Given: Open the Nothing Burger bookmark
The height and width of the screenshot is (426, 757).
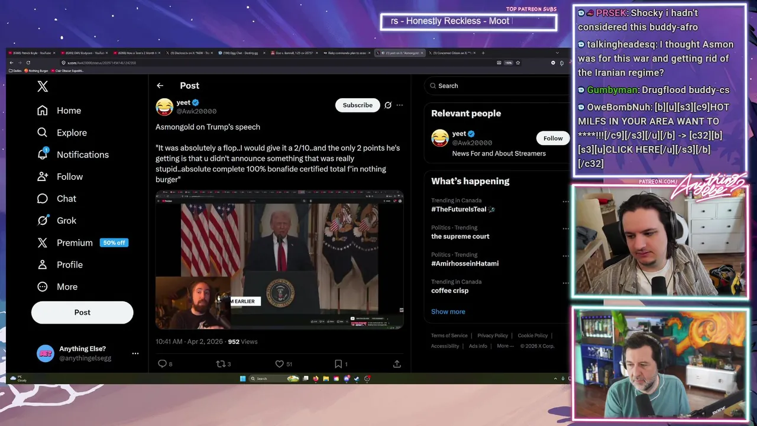Looking at the screenshot, I should click(36, 71).
